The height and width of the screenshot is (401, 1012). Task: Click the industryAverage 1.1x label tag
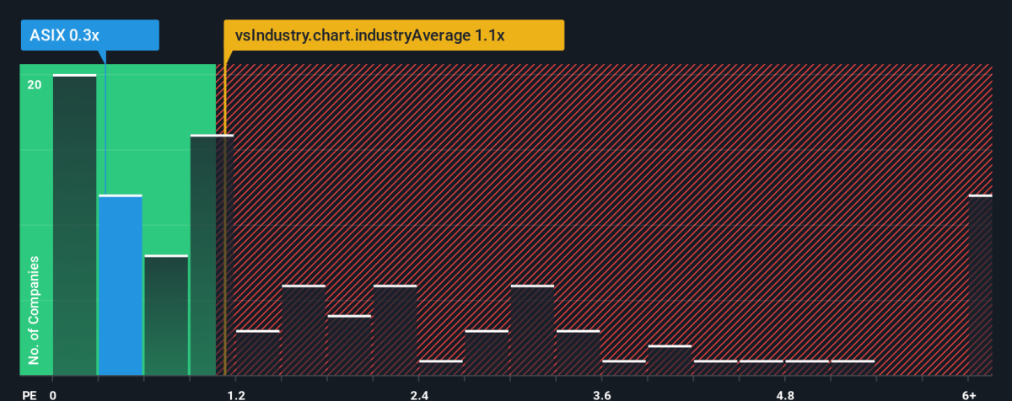click(393, 36)
